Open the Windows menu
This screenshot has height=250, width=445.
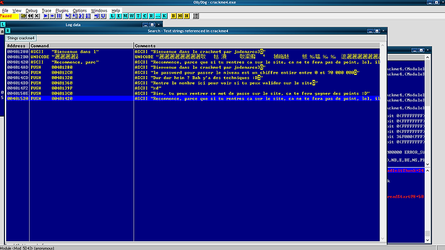coord(99,11)
